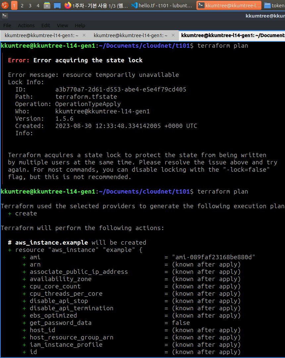Click the second 'terraform plan' command

[x=223, y=192]
